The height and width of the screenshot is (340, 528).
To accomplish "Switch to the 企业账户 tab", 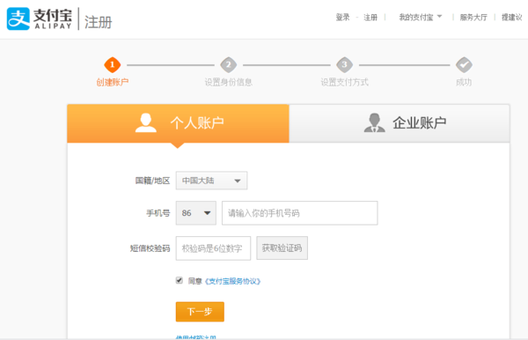I will [x=400, y=123].
